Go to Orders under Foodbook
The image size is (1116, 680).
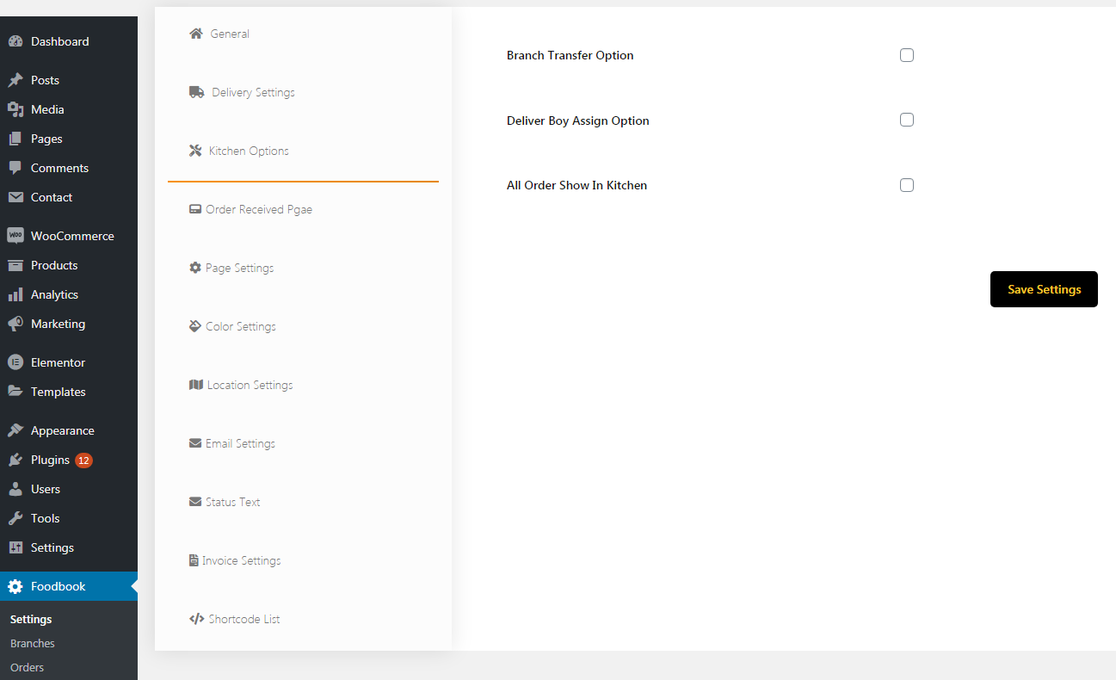coord(28,667)
